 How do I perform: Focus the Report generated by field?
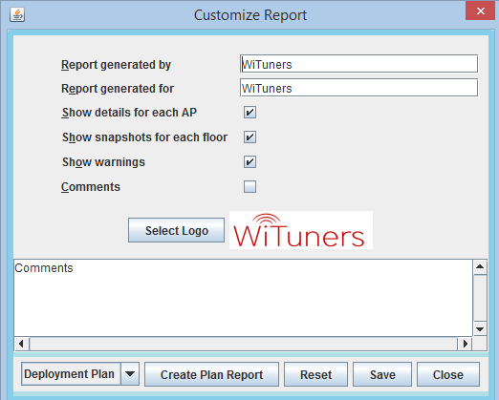358,64
